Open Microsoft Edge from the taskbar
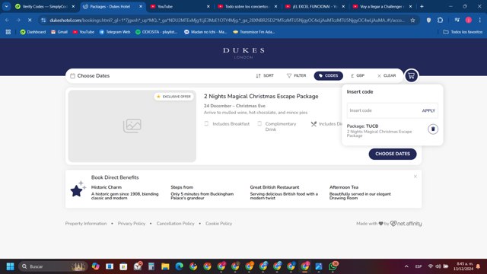This screenshot has width=487, height=274. point(180,266)
